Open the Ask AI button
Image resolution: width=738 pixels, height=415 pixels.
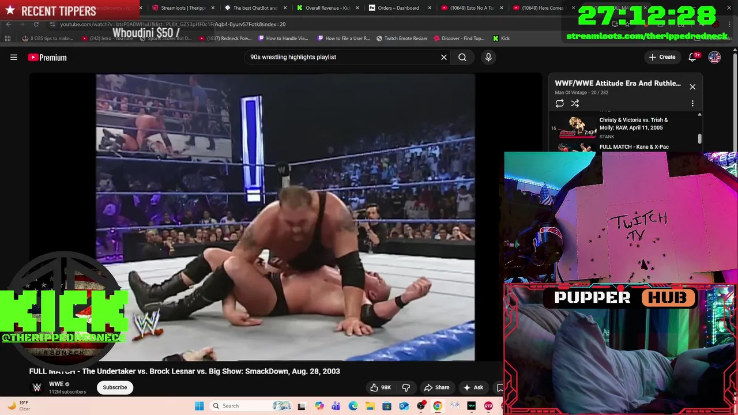(473, 387)
